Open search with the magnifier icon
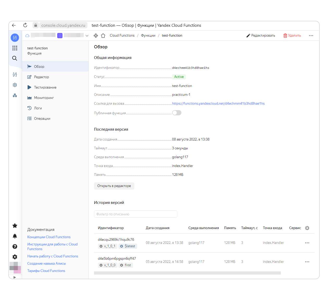Viewport: 328px width, 300px height. pos(15,58)
